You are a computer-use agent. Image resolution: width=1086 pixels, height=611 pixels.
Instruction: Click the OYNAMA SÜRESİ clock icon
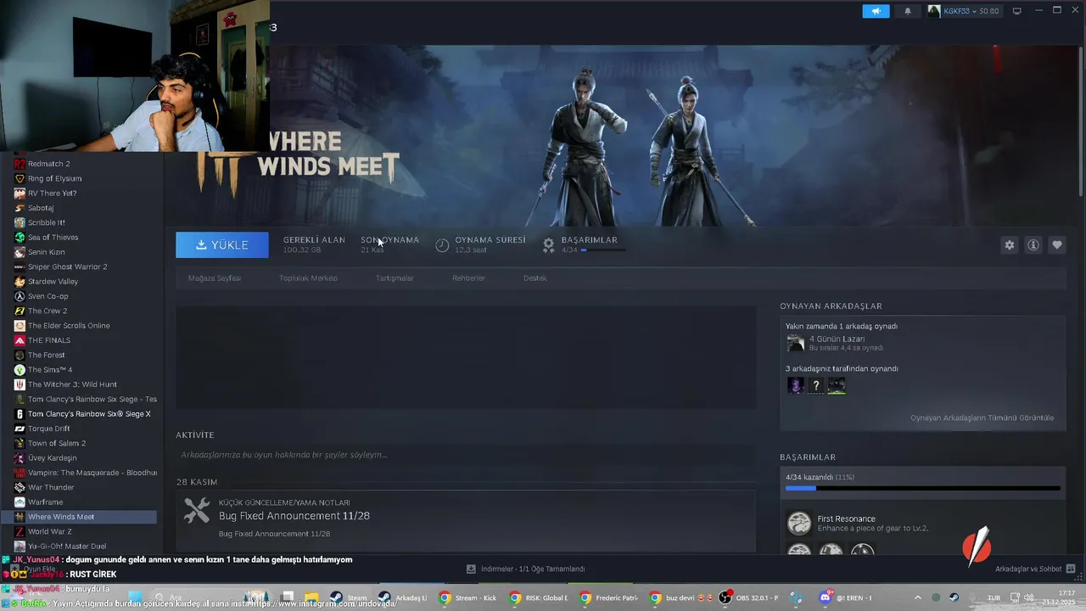442,245
